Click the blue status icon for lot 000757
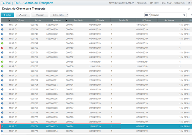The width and height of the screenshot is (192, 135). click(x=2, y=71)
